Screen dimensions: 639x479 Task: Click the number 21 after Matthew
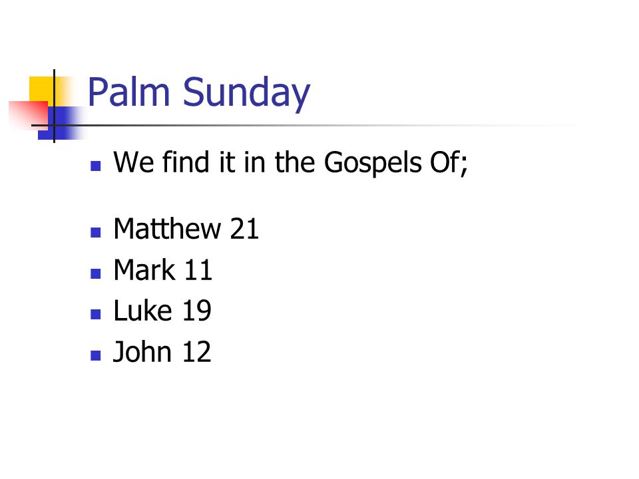click(244, 228)
